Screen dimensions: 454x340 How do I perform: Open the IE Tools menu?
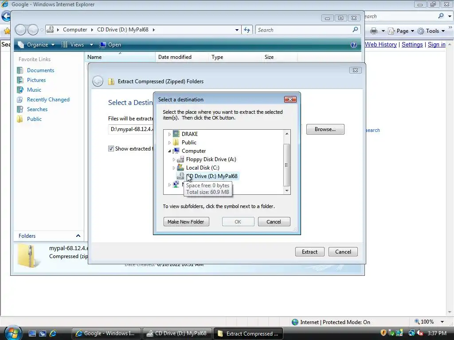tap(431, 31)
